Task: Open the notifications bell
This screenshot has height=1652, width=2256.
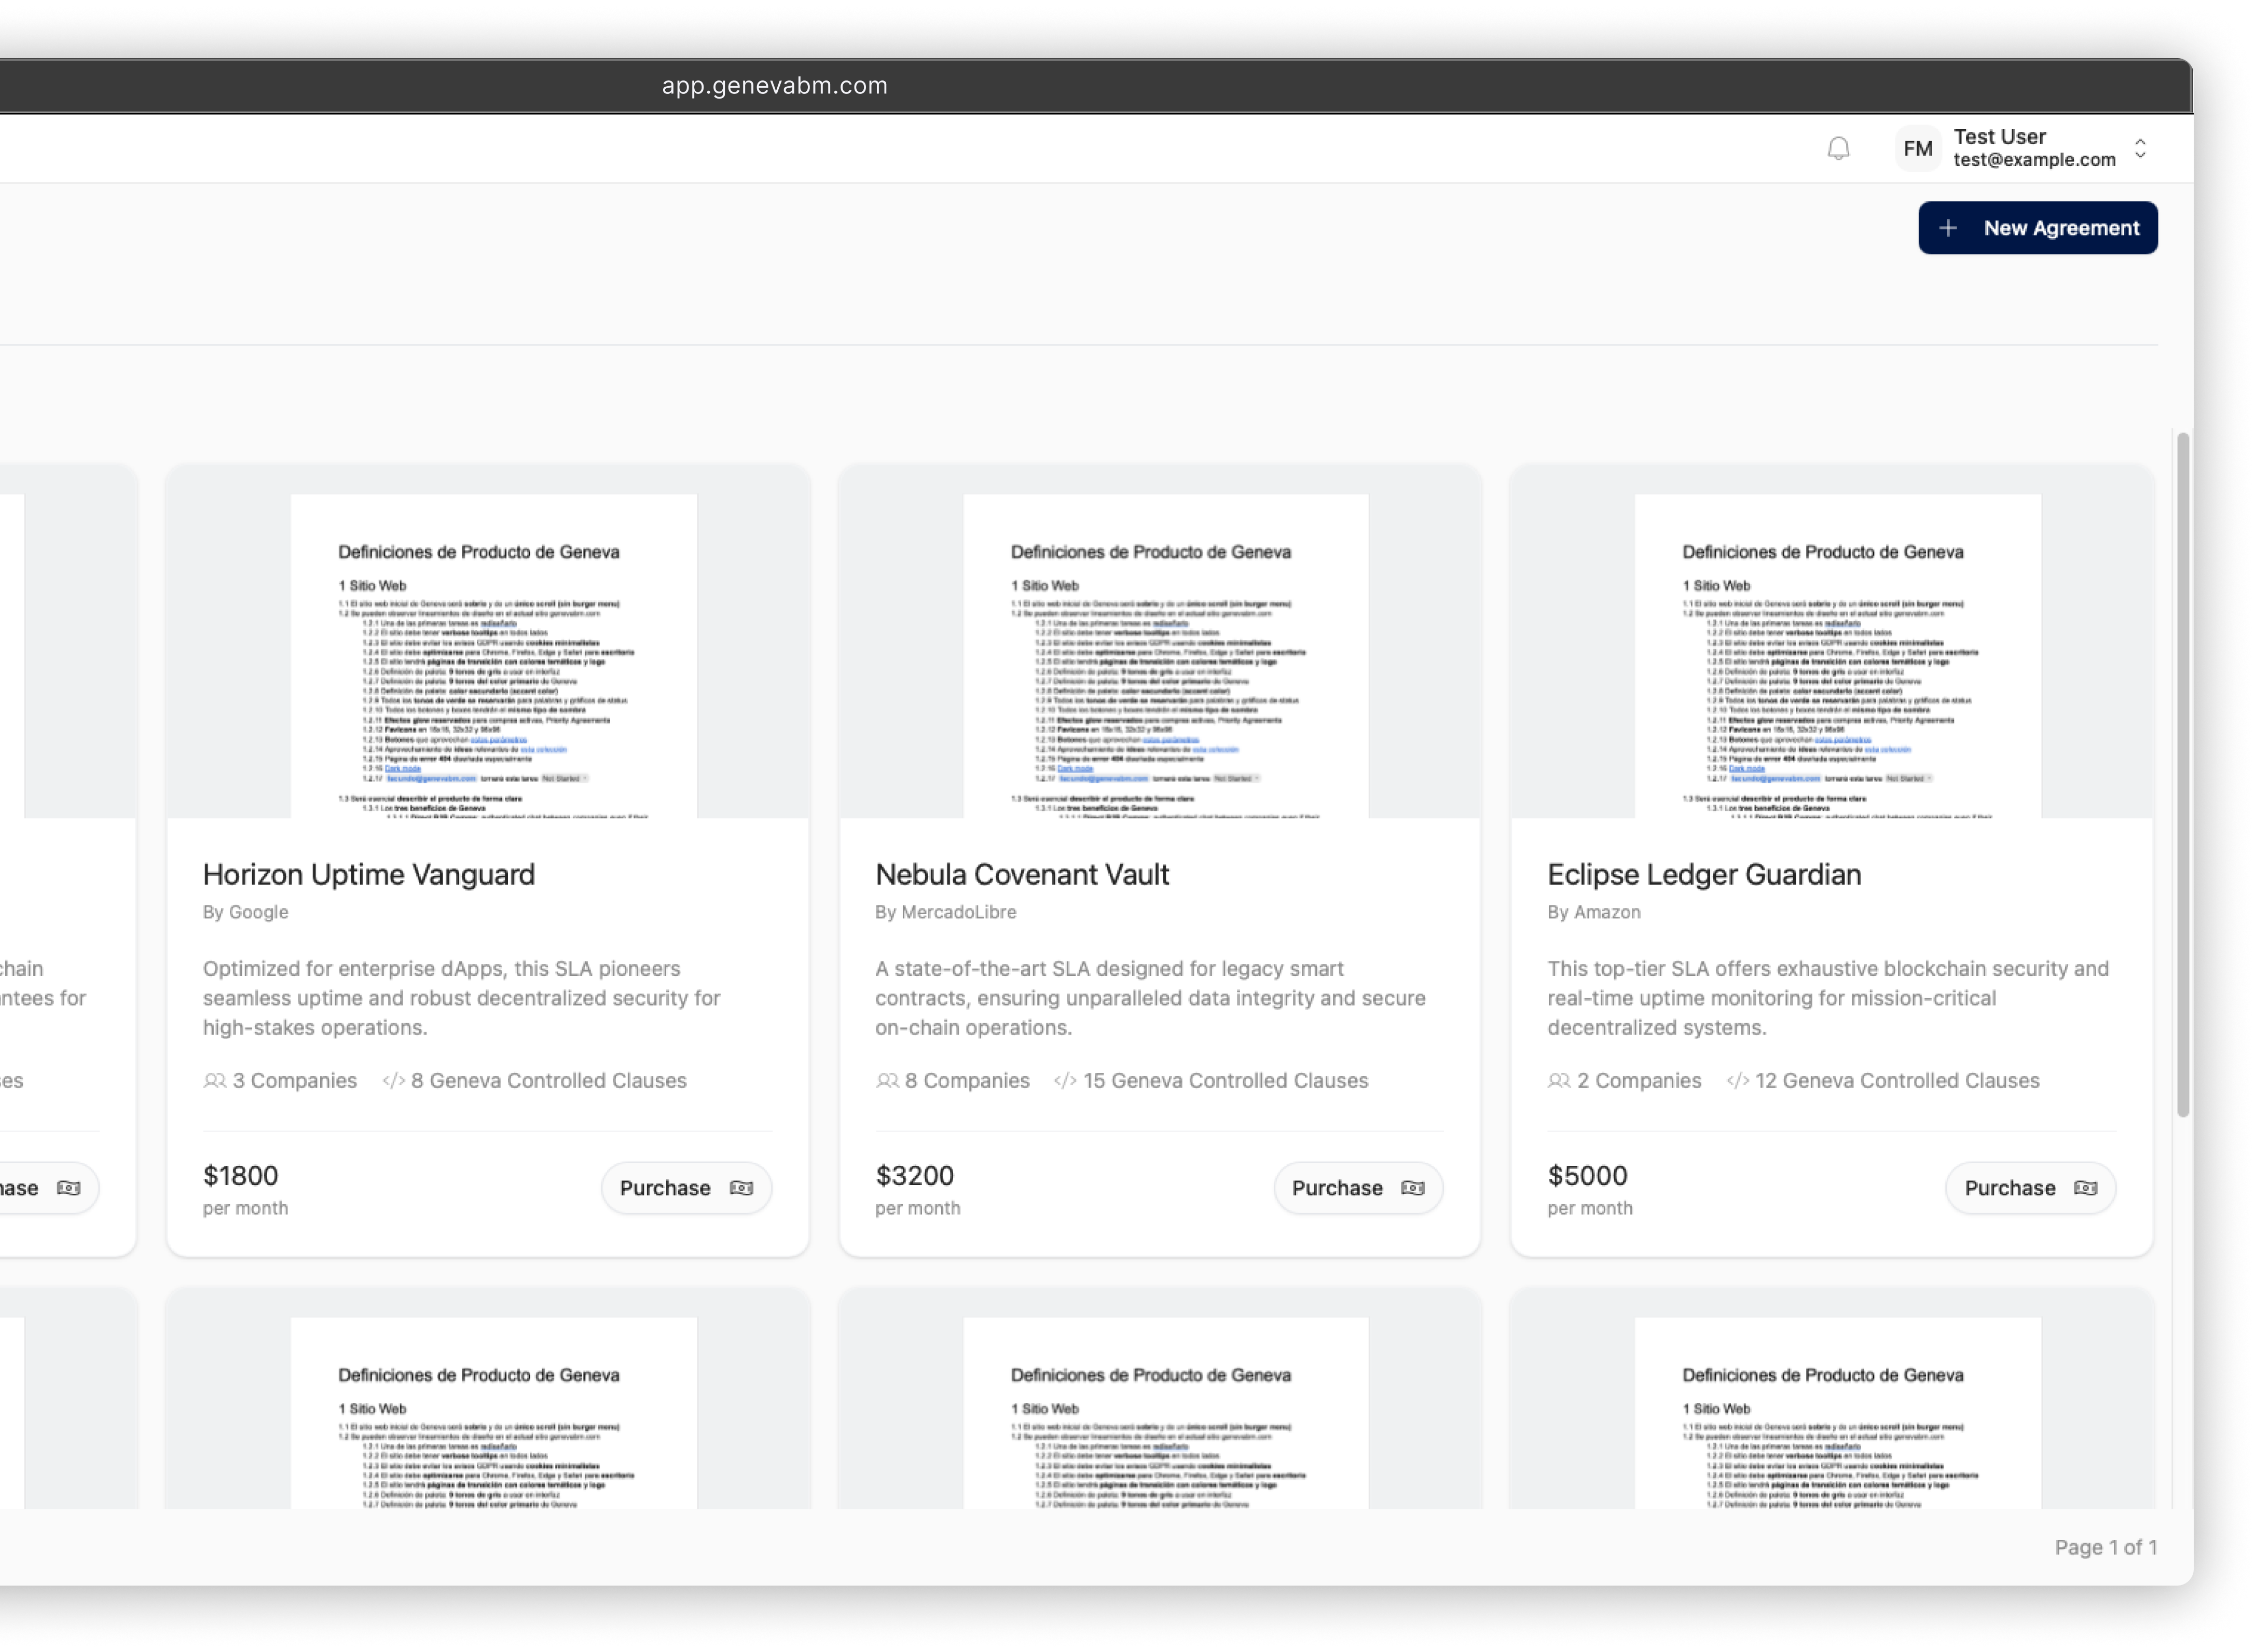Action: 1838,149
